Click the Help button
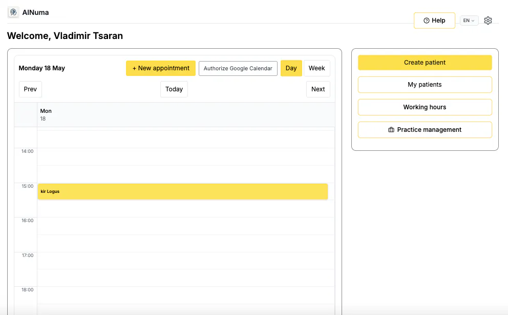This screenshot has width=508, height=315. click(x=434, y=21)
